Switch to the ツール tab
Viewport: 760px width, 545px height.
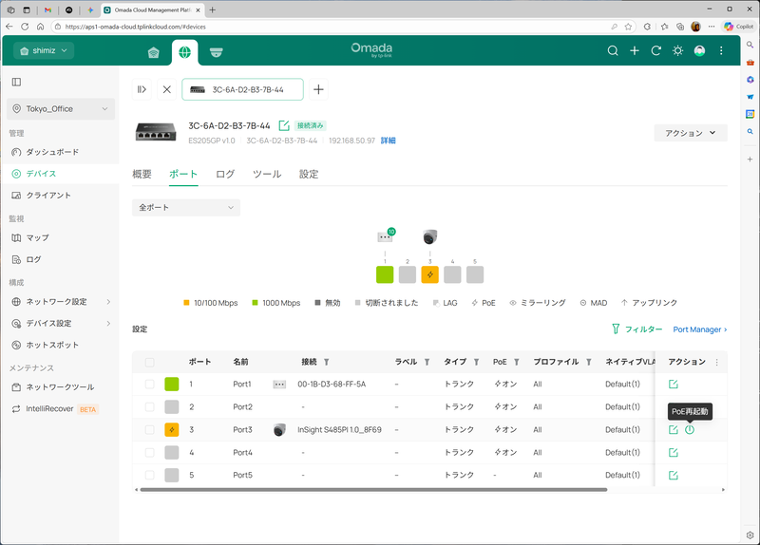267,174
